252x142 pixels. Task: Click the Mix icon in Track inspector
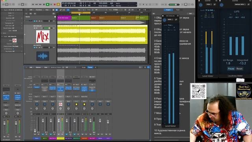[x=15, y=40]
